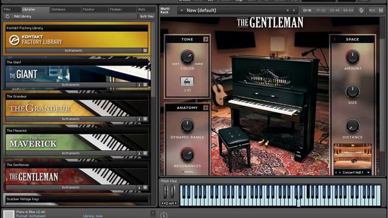
Task: Click the refresh libraries icon
Action: 7,16
